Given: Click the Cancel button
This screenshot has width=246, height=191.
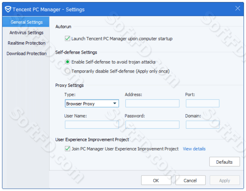Looking at the screenshot, I should [190, 180].
